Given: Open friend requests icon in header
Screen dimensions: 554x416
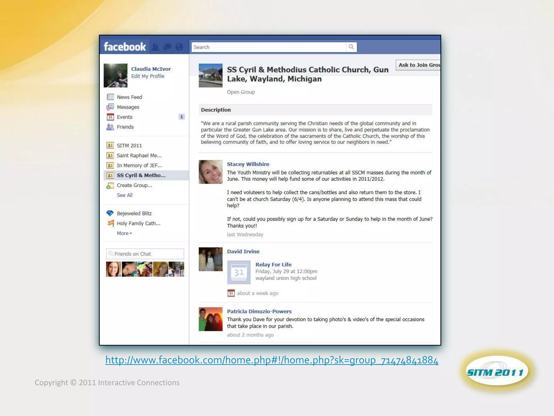Looking at the screenshot, I should coord(155,47).
